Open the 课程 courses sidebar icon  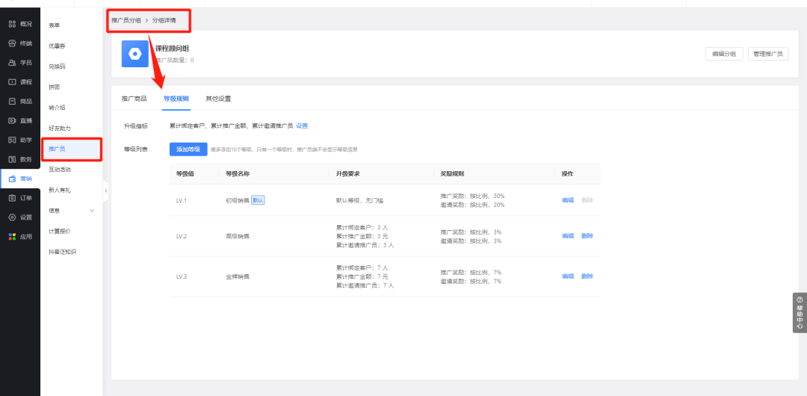click(x=12, y=81)
